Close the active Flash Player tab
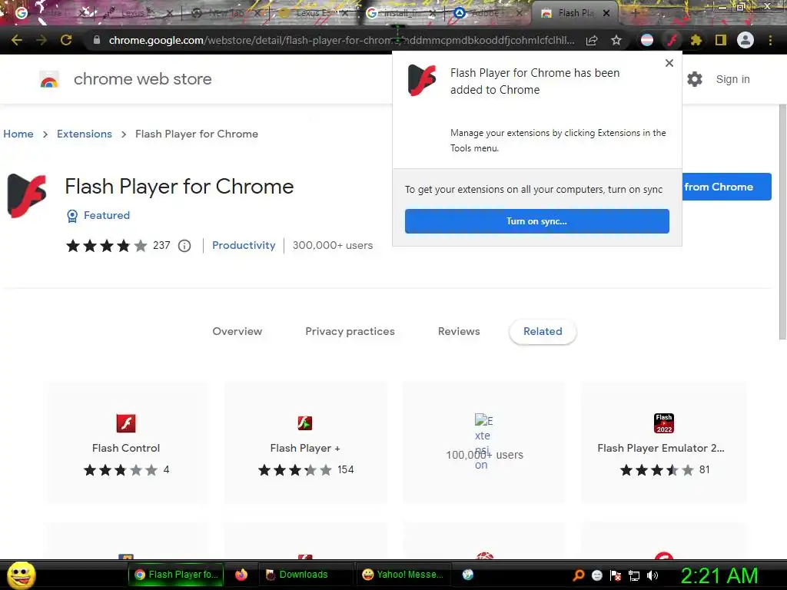The image size is (787, 590). [x=606, y=14]
